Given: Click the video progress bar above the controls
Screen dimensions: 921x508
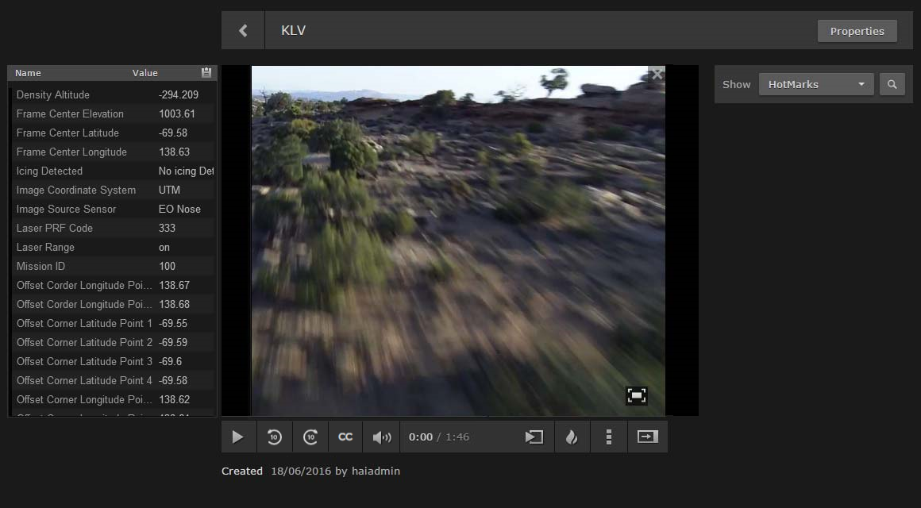Looking at the screenshot, I should click(445, 418).
